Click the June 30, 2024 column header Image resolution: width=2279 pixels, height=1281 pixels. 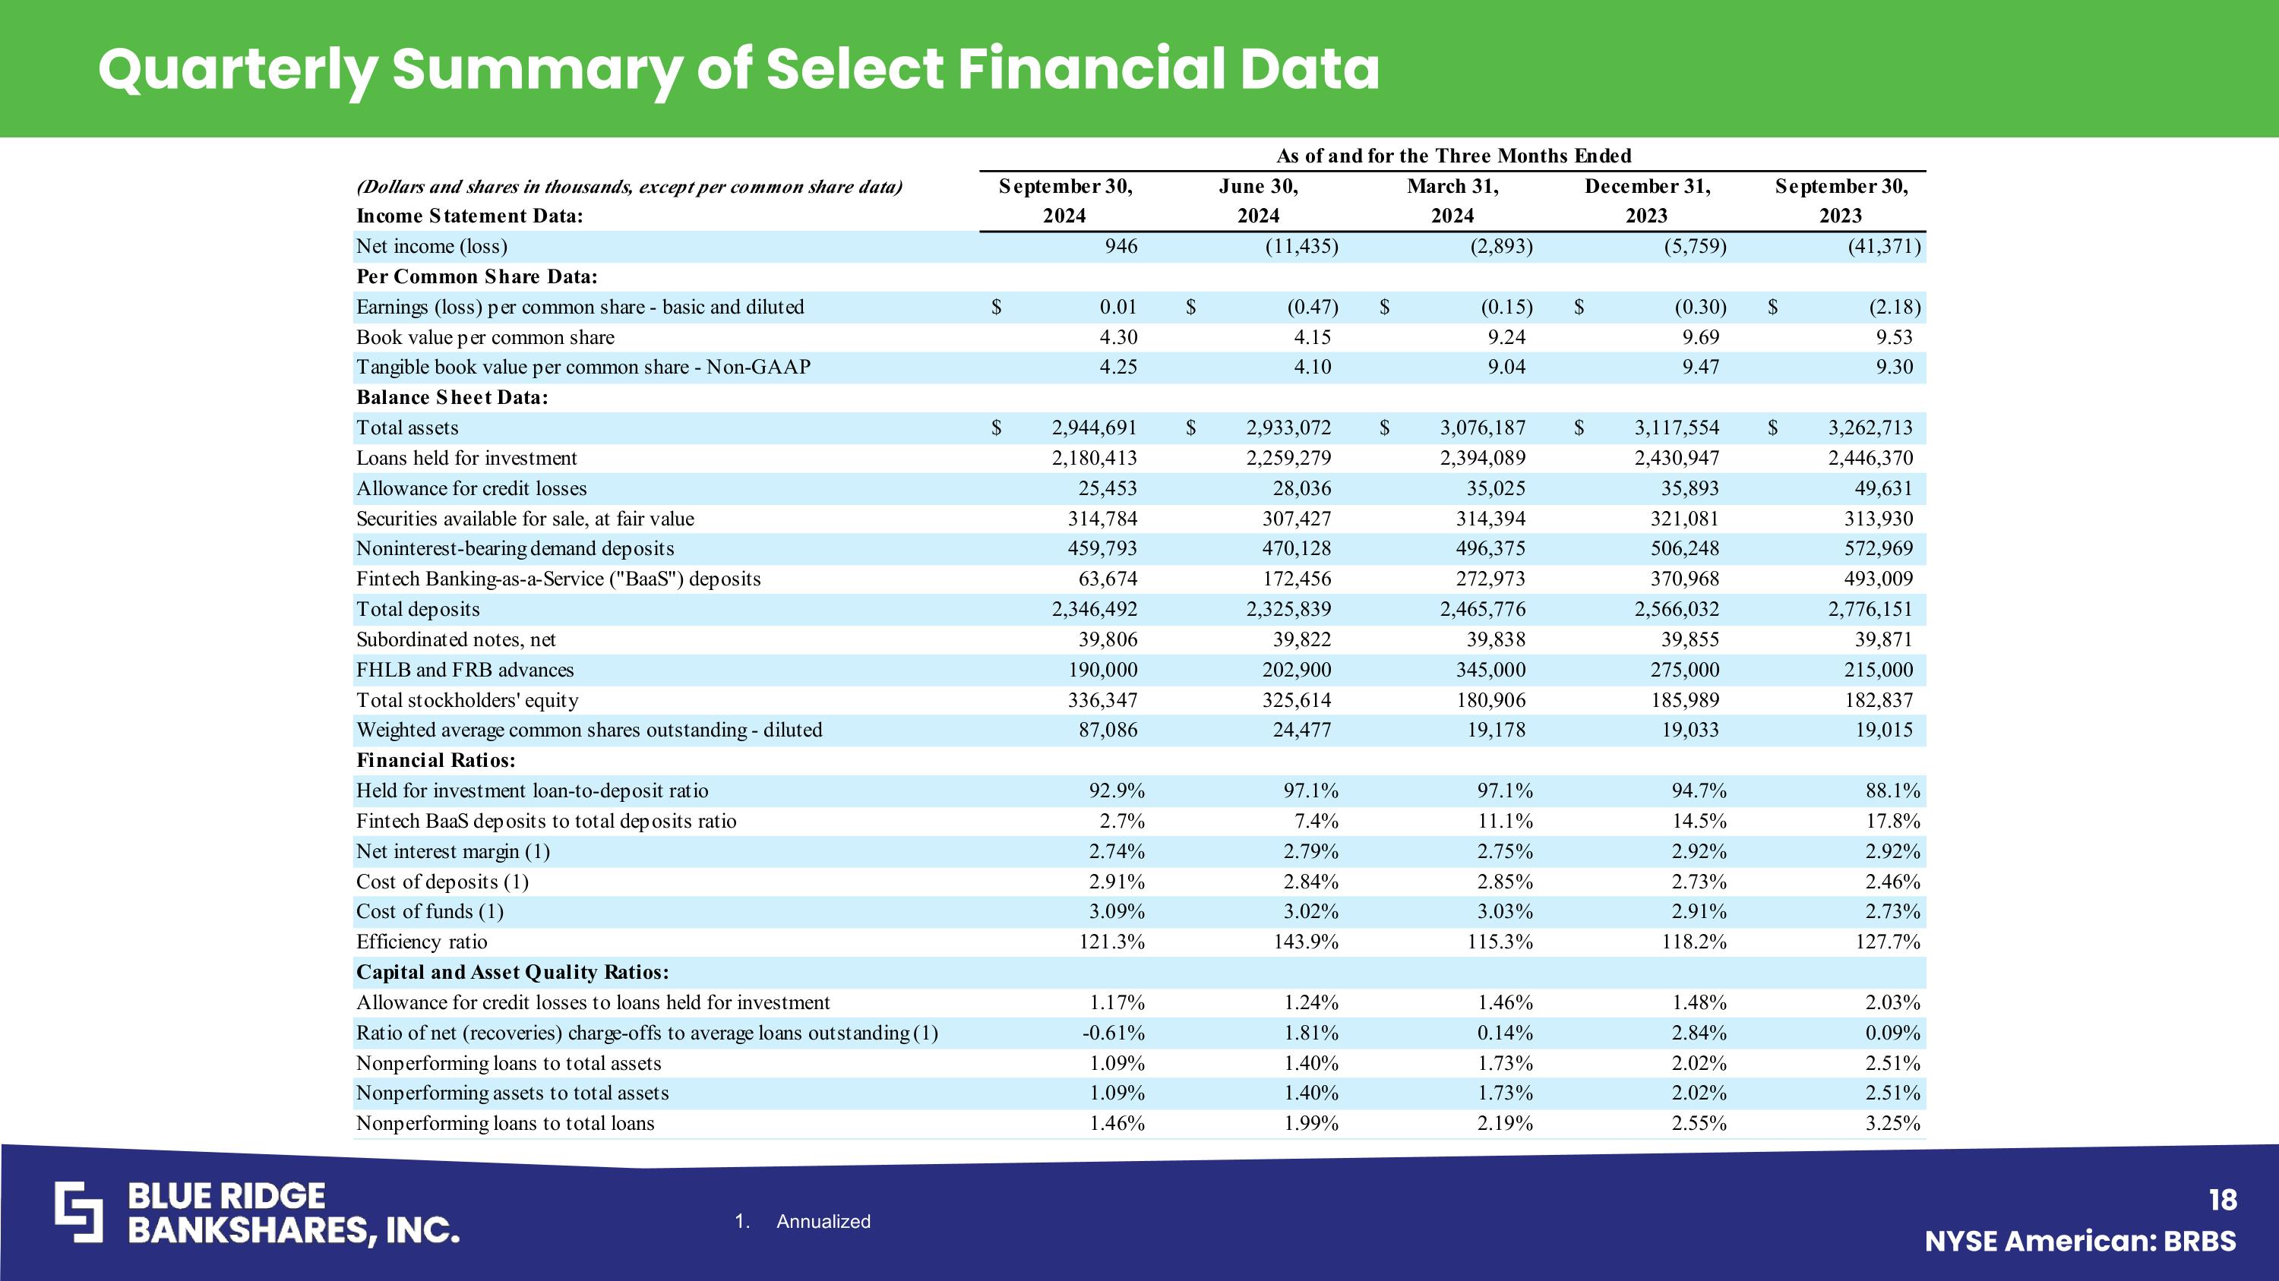1258,200
